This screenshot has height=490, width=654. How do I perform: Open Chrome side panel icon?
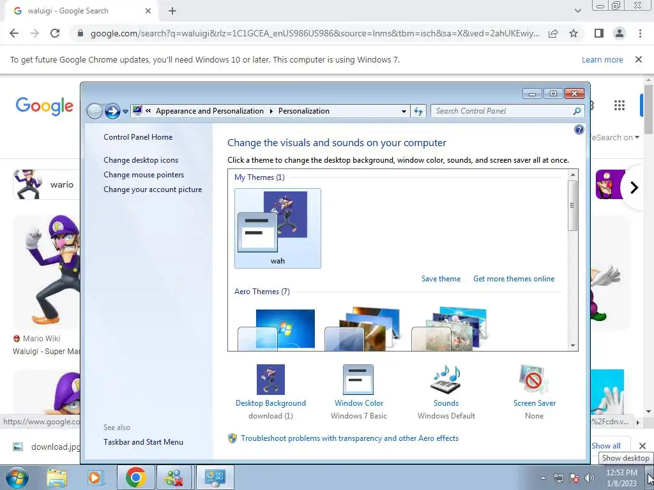coord(599,33)
